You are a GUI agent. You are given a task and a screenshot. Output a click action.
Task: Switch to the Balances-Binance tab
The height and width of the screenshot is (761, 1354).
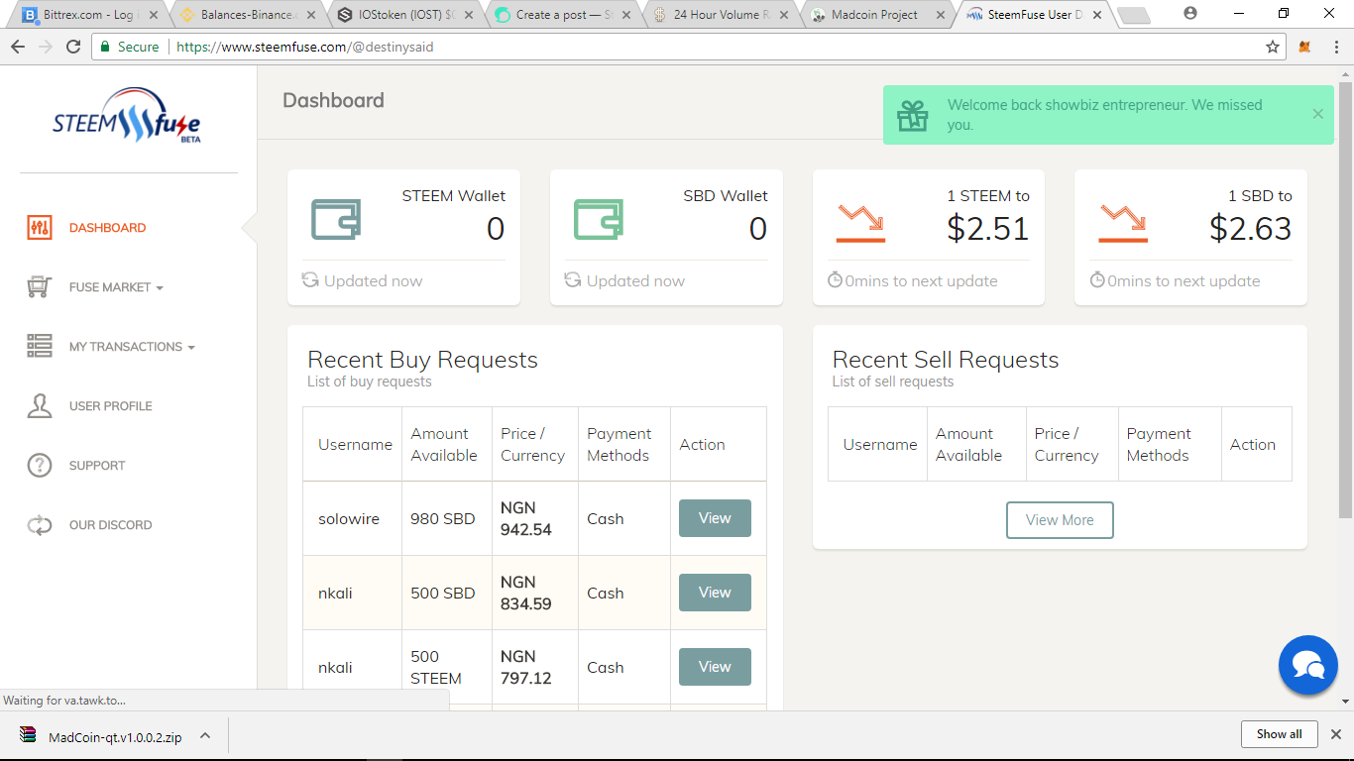[x=245, y=15]
